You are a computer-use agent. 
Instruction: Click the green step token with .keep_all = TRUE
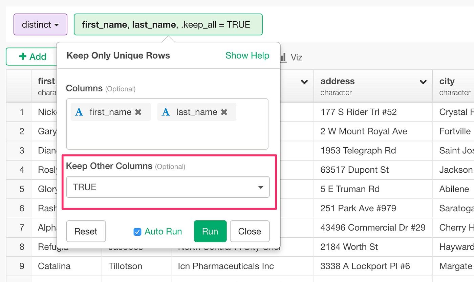point(168,24)
